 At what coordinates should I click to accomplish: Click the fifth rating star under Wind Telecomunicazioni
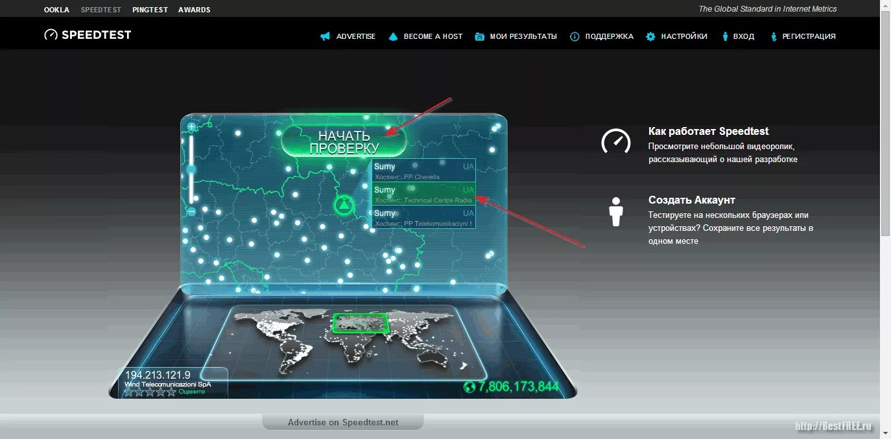(x=171, y=392)
